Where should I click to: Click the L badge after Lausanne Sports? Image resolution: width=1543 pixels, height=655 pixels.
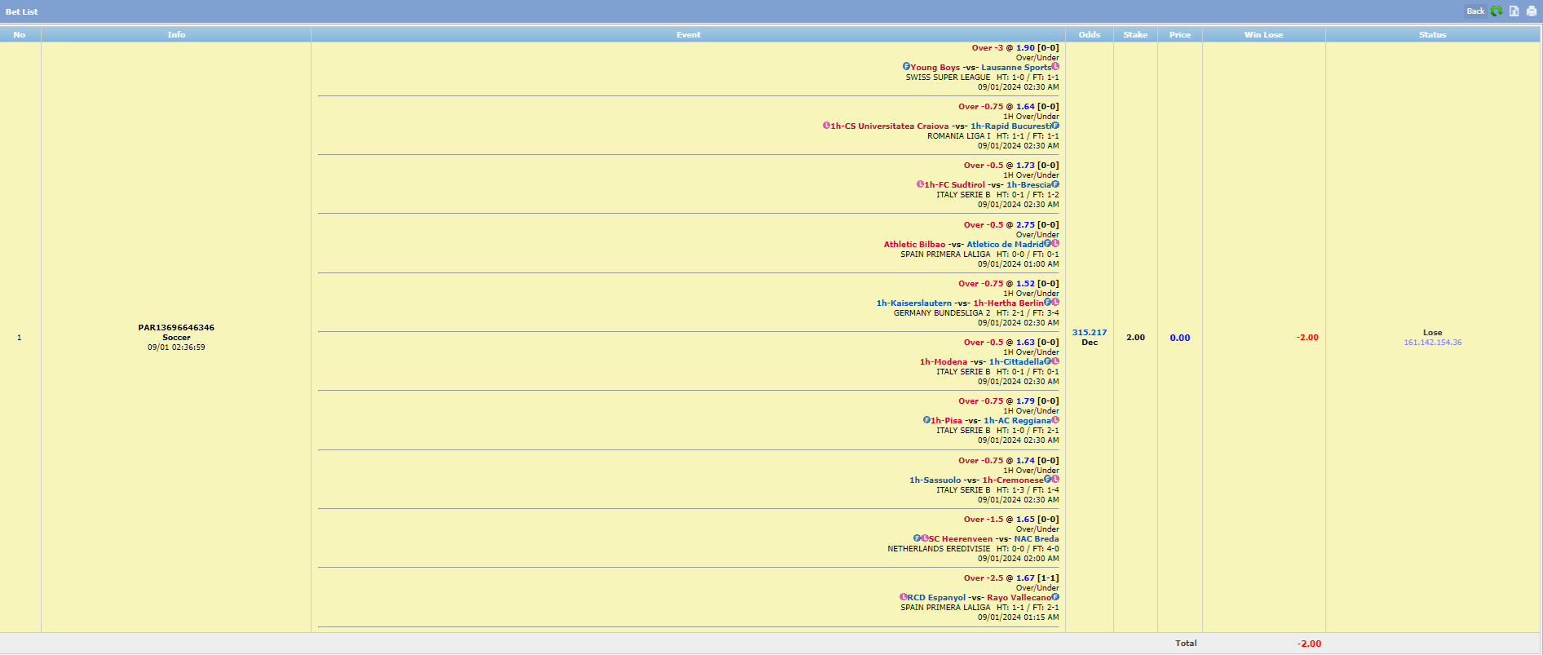click(1055, 67)
